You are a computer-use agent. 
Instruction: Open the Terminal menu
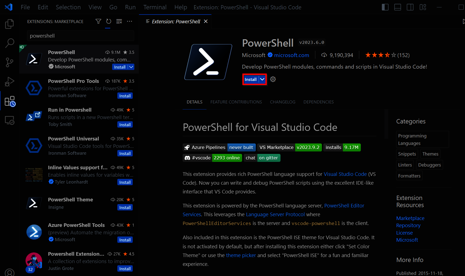(x=155, y=7)
